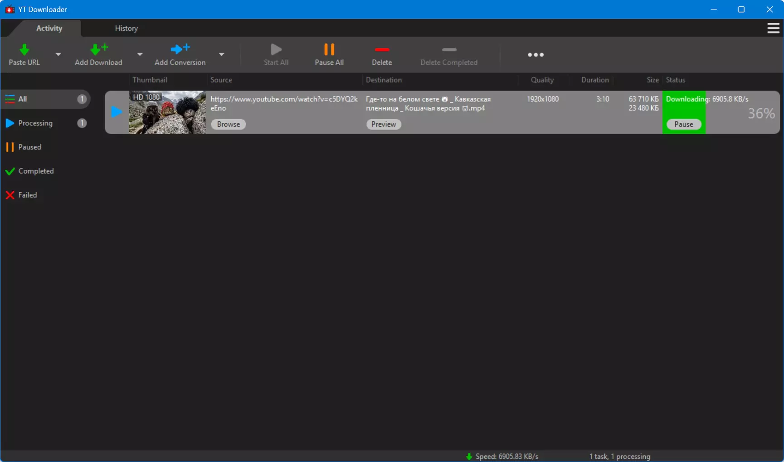Open the hamburger main menu
The image size is (784, 462).
tap(773, 28)
